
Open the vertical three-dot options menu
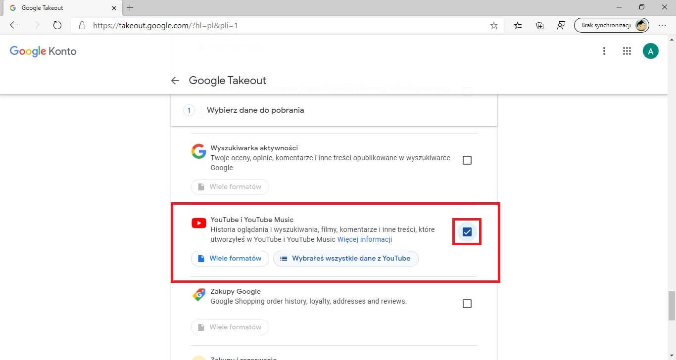click(604, 51)
